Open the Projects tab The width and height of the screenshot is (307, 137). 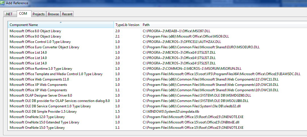coord(39,14)
